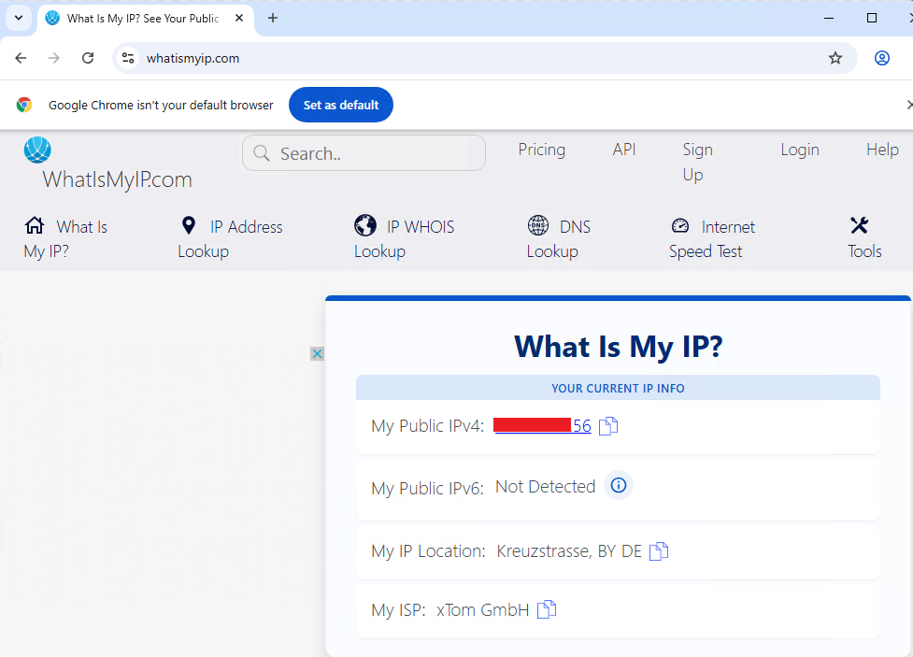
Task: Open site information icon in address bar
Action: point(128,58)
